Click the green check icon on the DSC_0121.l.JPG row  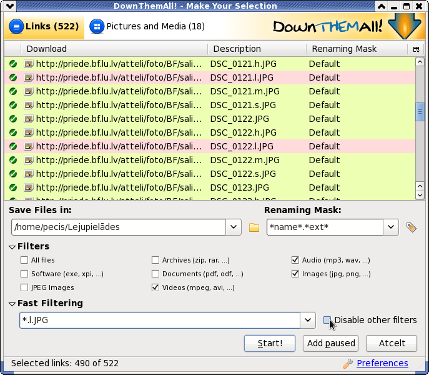(x=13, y=77)
